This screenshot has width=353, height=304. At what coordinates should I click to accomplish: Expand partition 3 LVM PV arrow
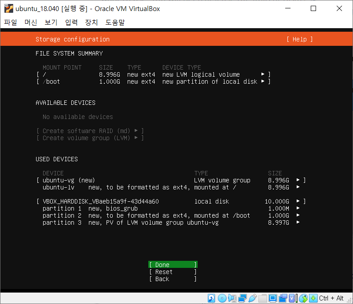point(298,222)
